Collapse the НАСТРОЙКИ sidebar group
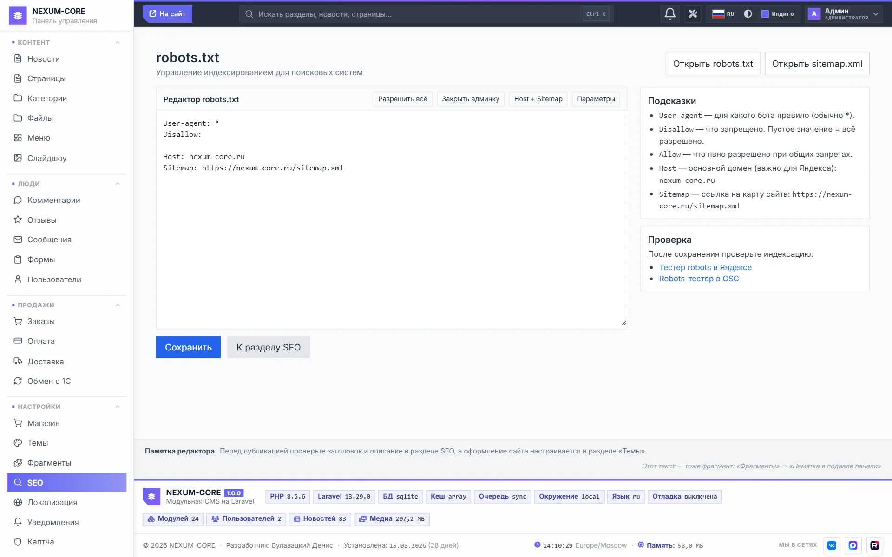Viewport: 892px width, 557px height. pyautogui.click(x=118, y=407)
